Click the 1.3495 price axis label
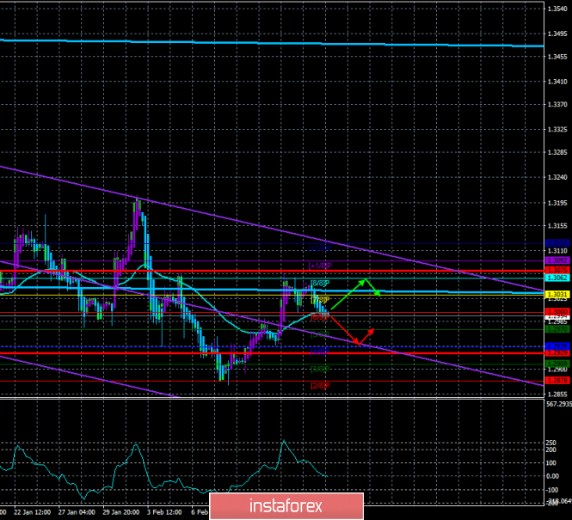 557,34
